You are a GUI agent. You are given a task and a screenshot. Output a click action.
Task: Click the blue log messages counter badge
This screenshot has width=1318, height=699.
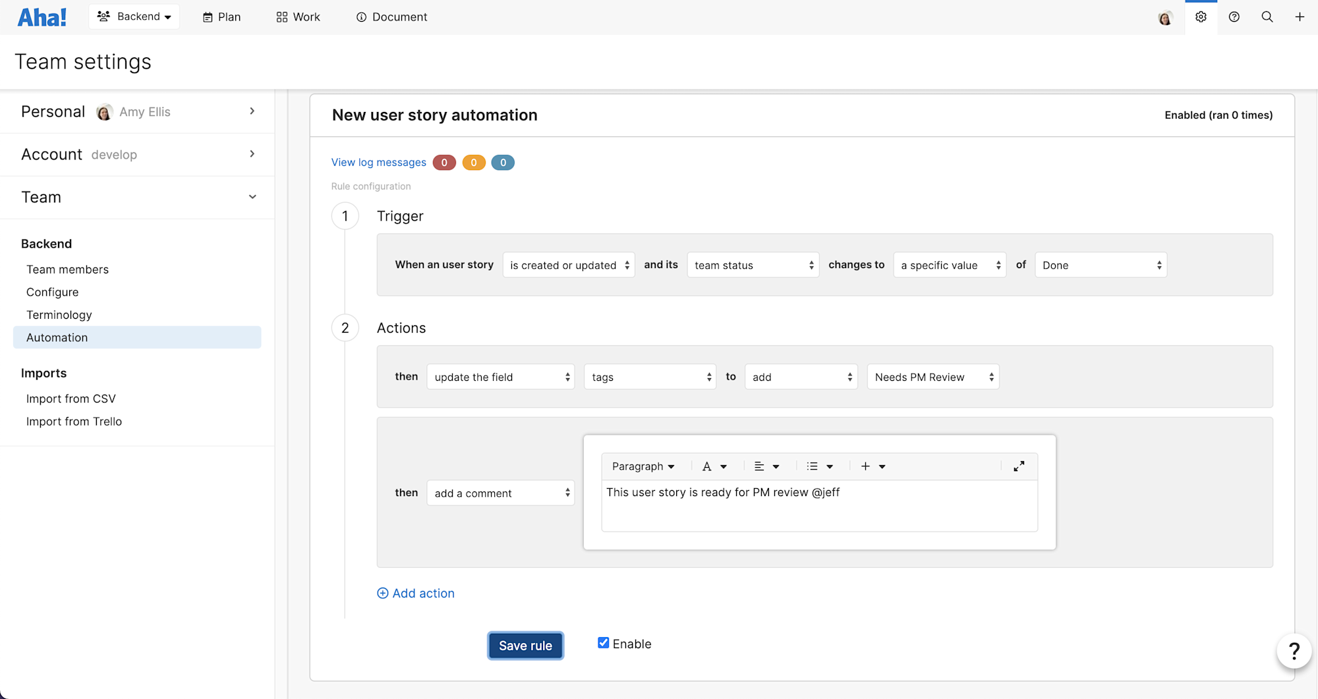tap(503, 162)
